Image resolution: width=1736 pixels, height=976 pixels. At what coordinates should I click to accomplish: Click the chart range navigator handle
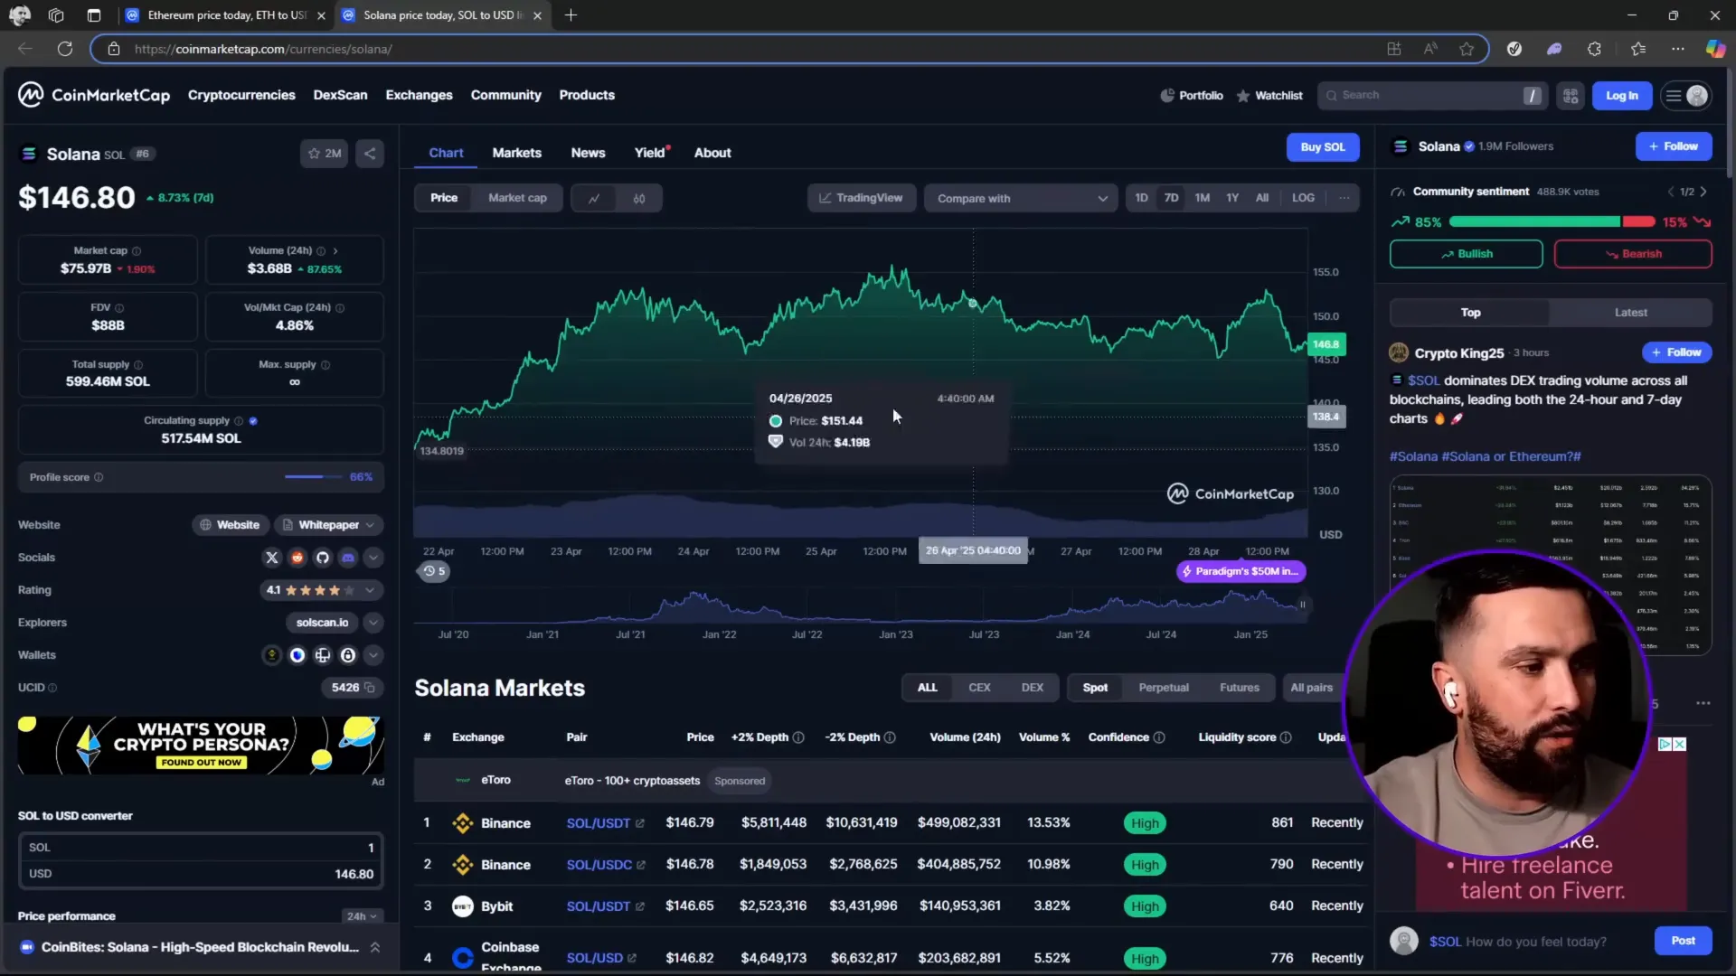point(1303,605)
